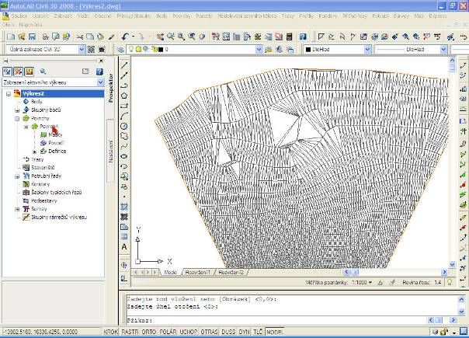469x338 pixels.
Task: Expand the Definice tree node
Action: pyautogui.click(x=34, y=152)
